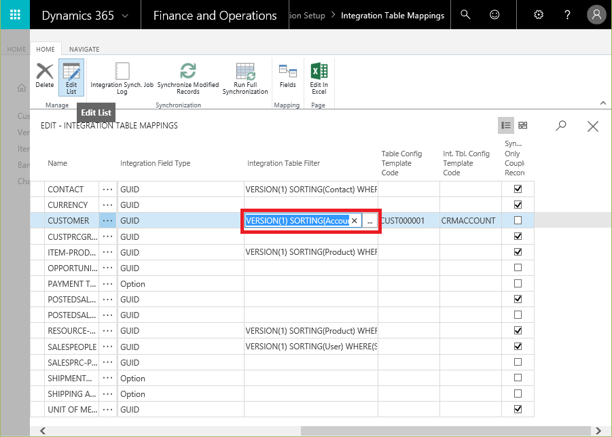Click the Breadcrumb Setup link
Screen dimensions: 612x437
[x=308, y=16]
